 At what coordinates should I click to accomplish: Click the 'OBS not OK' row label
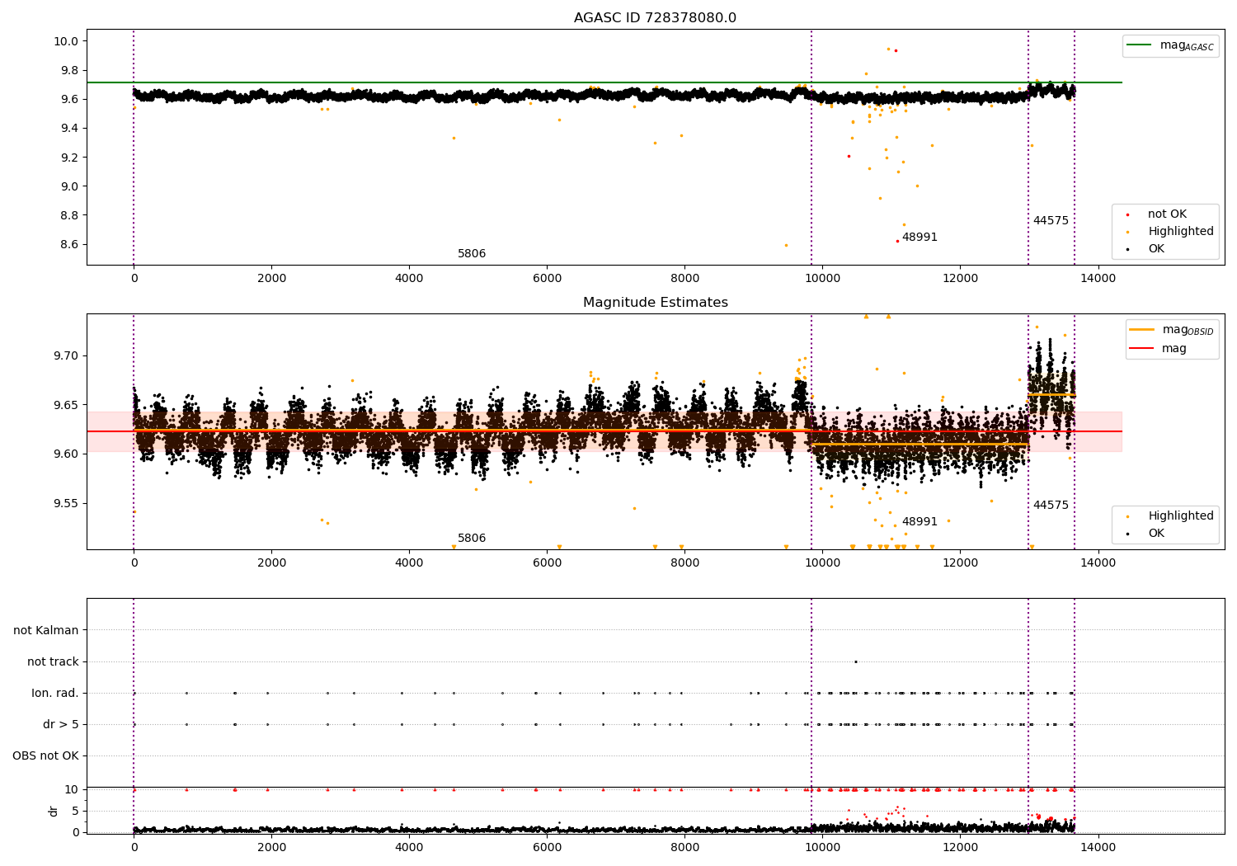tap(45, 756)
